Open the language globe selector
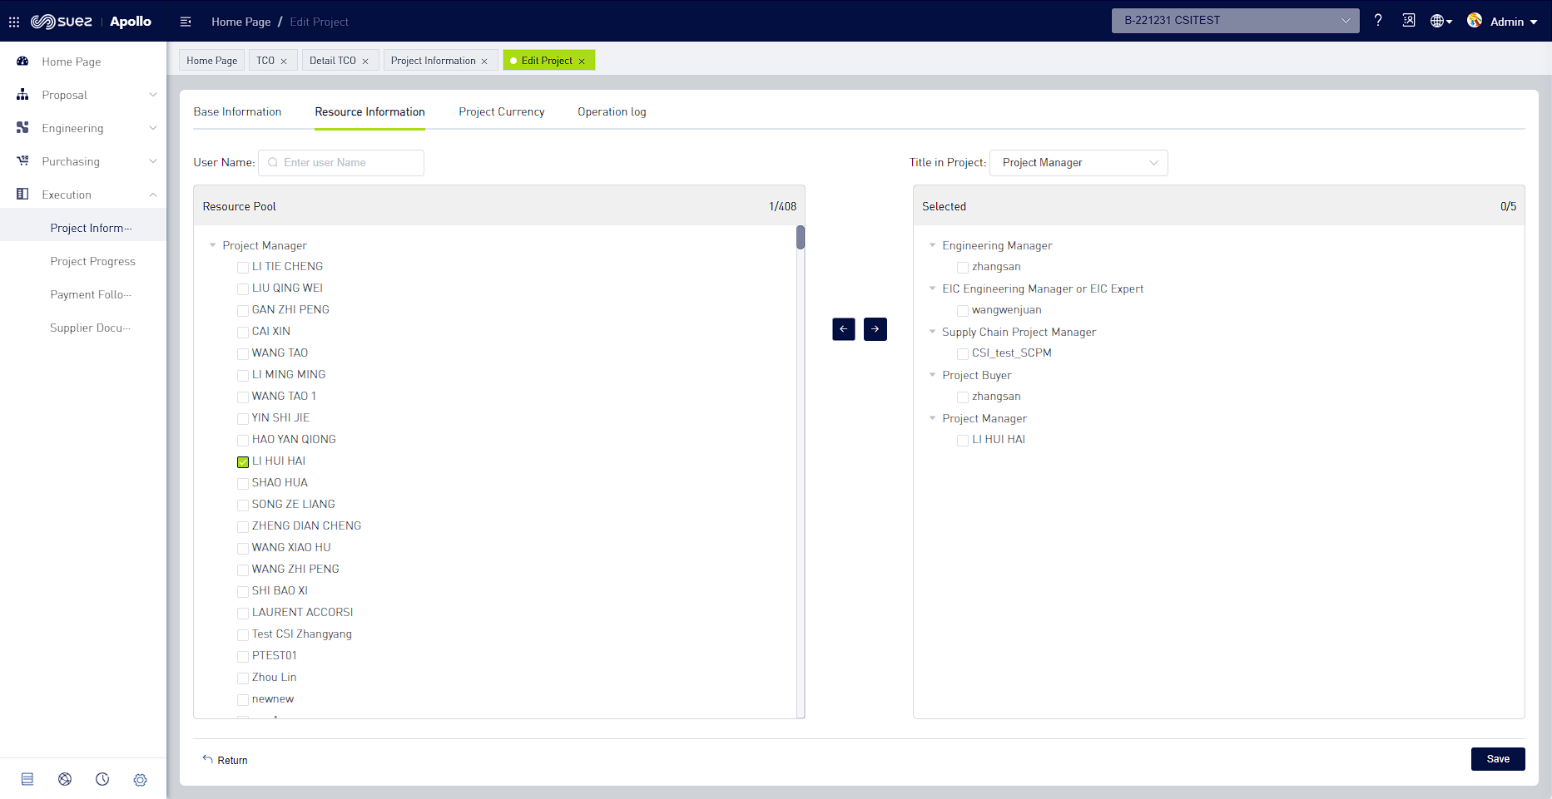 [x=1441, y=22]
